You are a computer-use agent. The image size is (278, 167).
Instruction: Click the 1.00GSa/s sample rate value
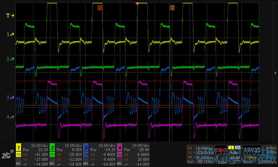(x=268, y=162)
